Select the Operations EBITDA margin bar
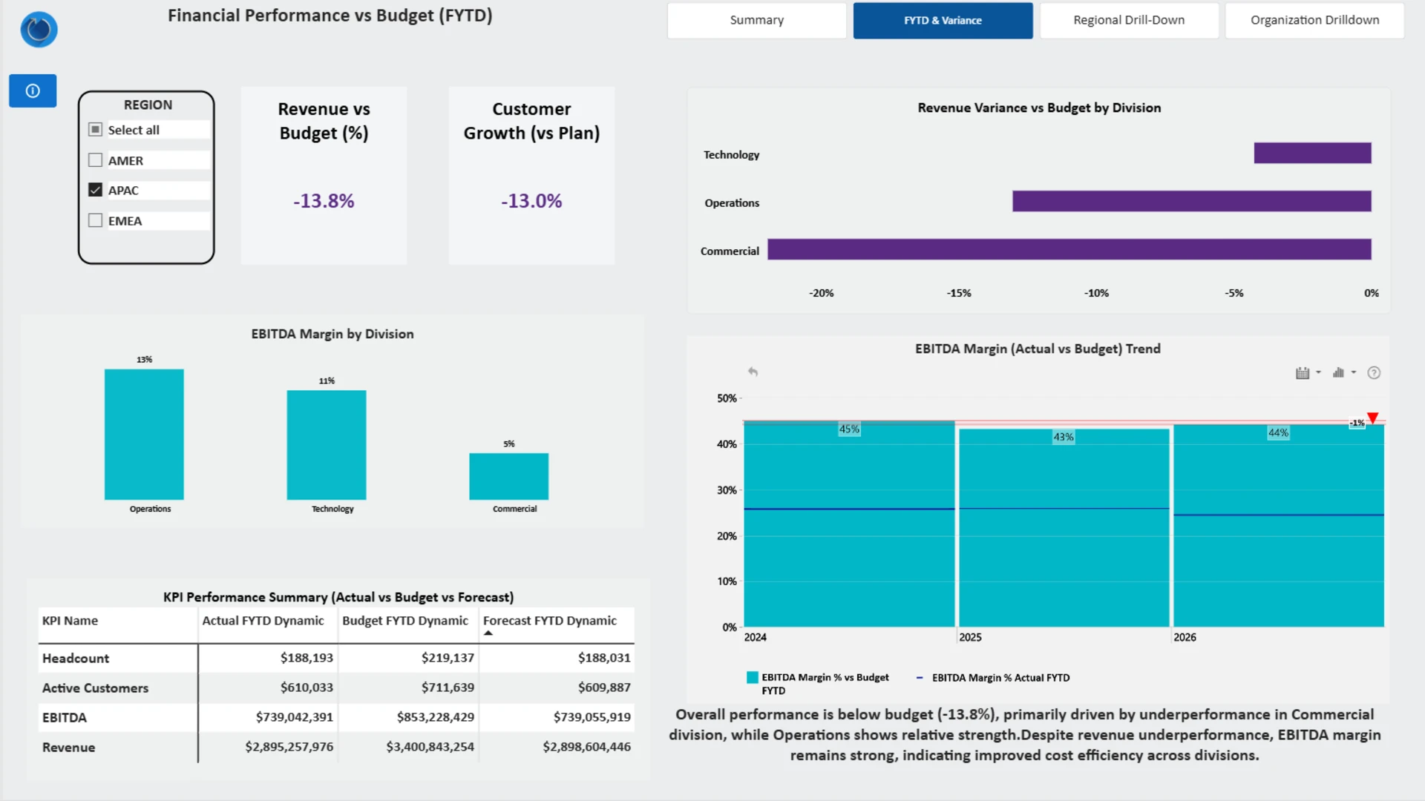 (x=144, y=434)
